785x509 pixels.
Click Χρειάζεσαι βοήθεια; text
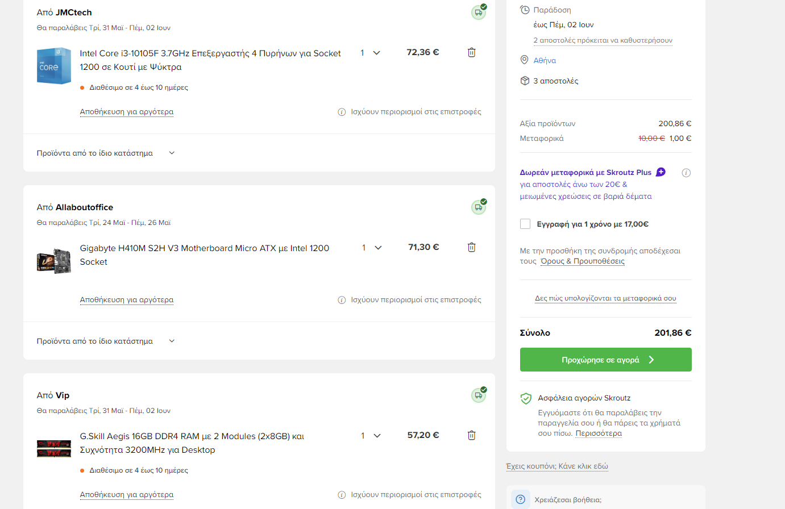point(568,500)
